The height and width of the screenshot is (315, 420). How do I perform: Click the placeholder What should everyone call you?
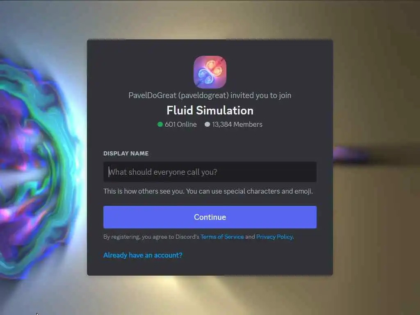click(x=163, y=172)
